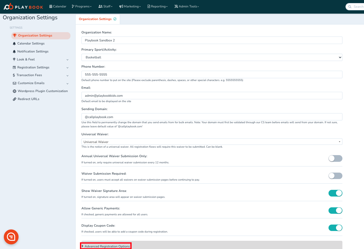
Task: Click the Marketing megaphone icon
Action: tap(121, 6)
